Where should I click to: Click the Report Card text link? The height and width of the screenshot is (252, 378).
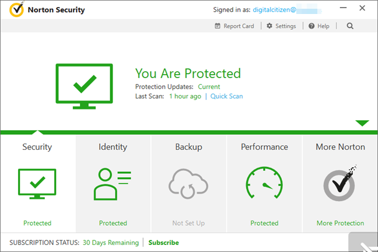tap(239, 26)
